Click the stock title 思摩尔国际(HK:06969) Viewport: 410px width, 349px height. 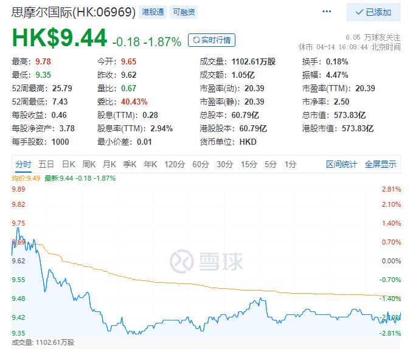coord(74,12)
